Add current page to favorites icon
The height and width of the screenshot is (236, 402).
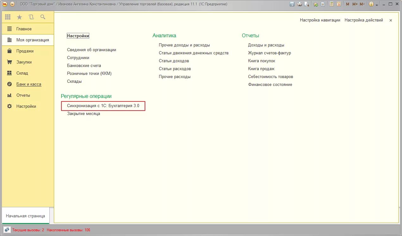pyautogui.click(x=323, y=4)
